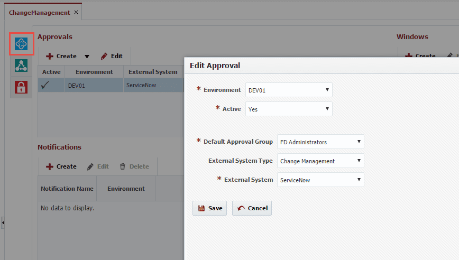Open the Environment dropdown

[x=289, y=90]
